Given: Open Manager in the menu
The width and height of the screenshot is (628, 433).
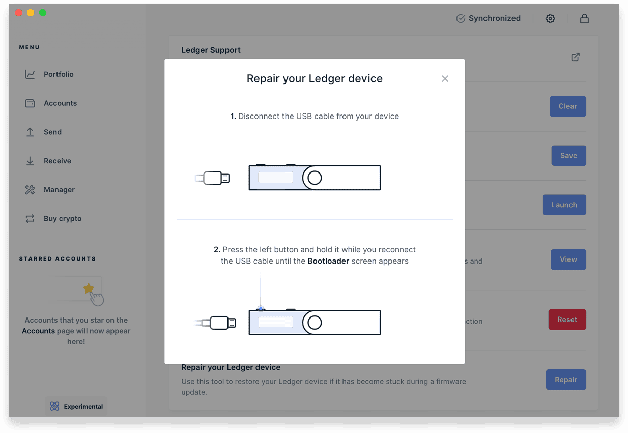Looking at the screenshot, I should (59, 190).
